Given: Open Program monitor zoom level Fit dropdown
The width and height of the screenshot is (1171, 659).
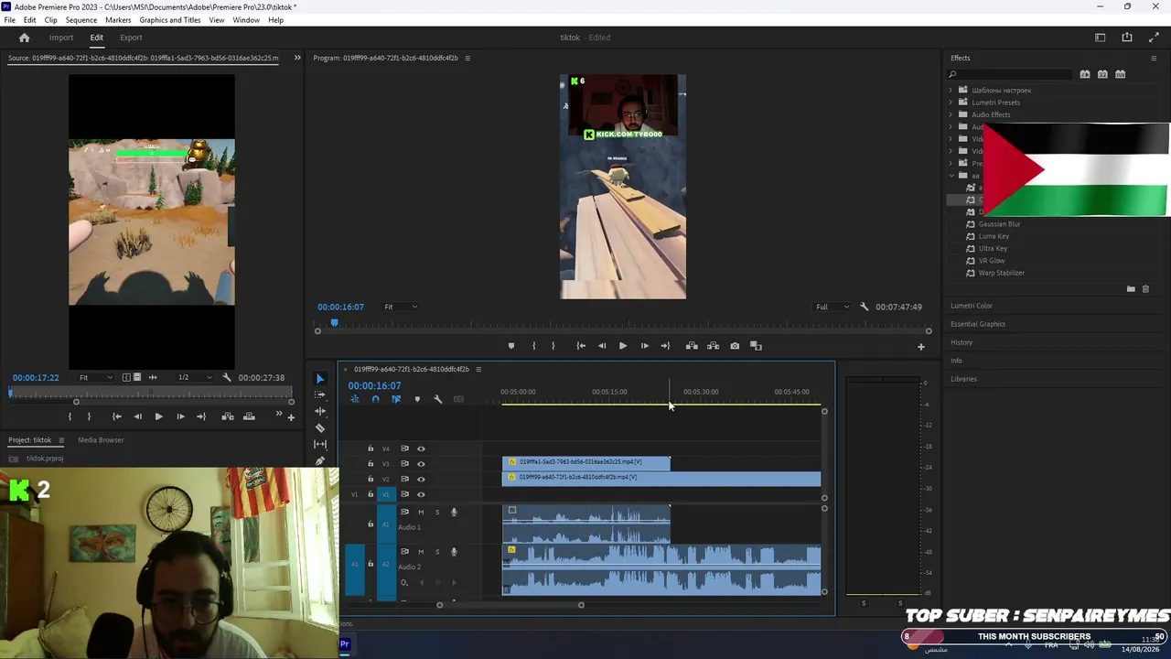Looking at the screenshot, I should pos(400,307).
